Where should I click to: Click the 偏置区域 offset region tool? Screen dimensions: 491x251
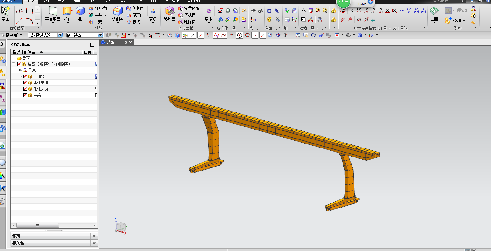pyautogui.click(x=189, y=8)
